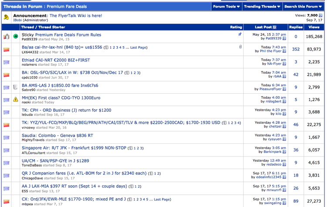Viewport: 327px width, 207px height.
Task: Open IBobi administrator profile link
Action: point(17,20)
